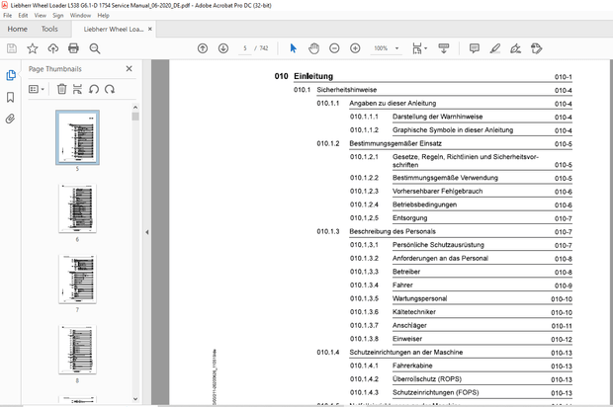Click Schutzeinrichtungen an der Maschine entry
This screenshot has height=407, width=613.
405,352
